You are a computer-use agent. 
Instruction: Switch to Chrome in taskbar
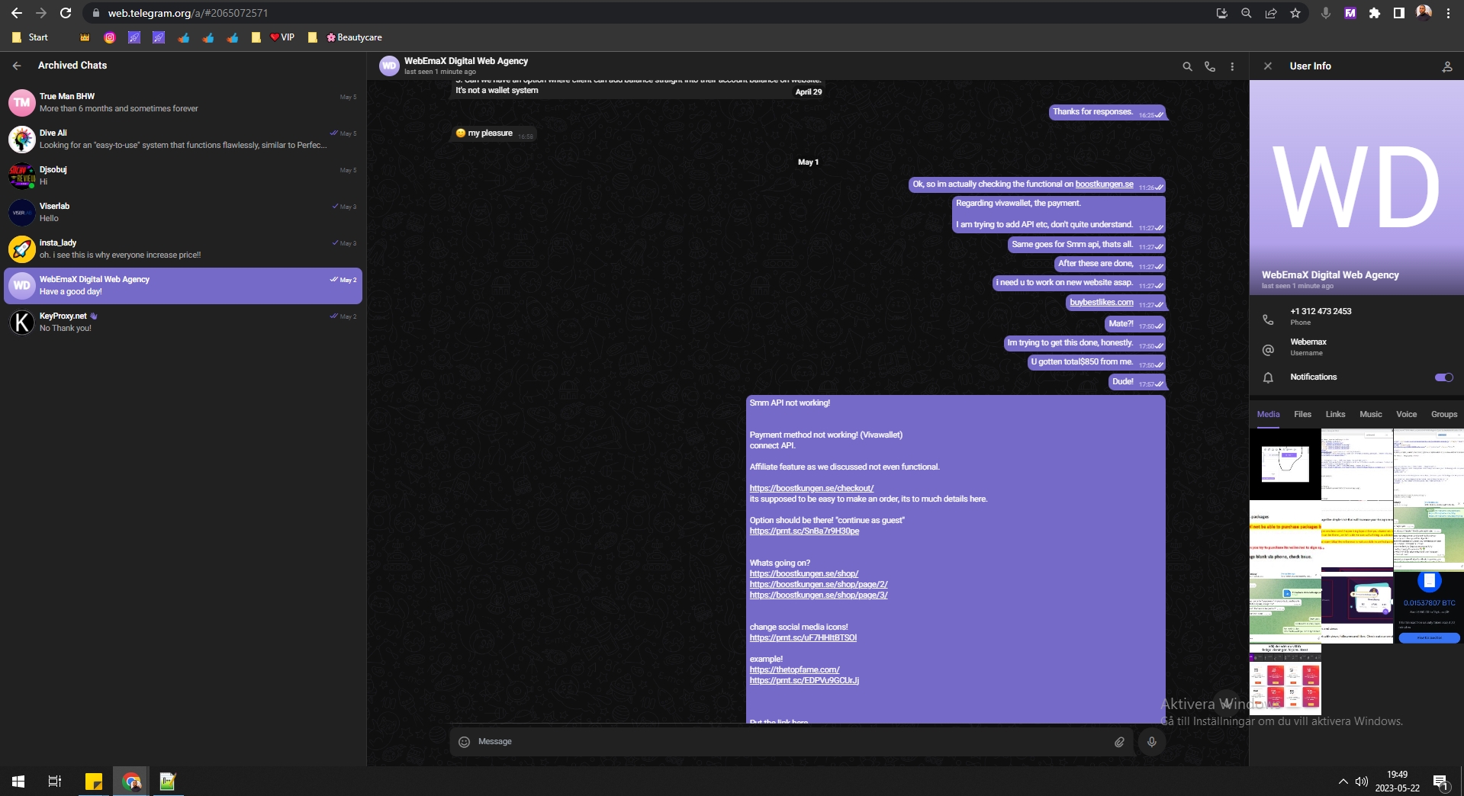click(x=131, y=782)
